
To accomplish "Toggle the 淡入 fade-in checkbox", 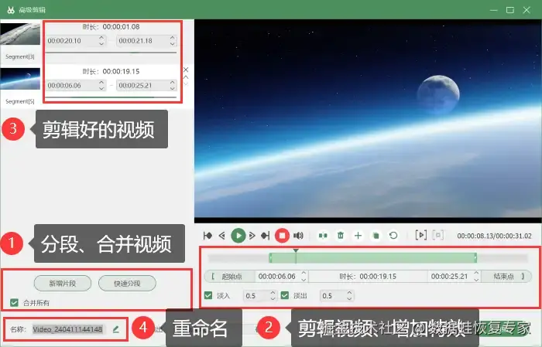I will 208,295.
